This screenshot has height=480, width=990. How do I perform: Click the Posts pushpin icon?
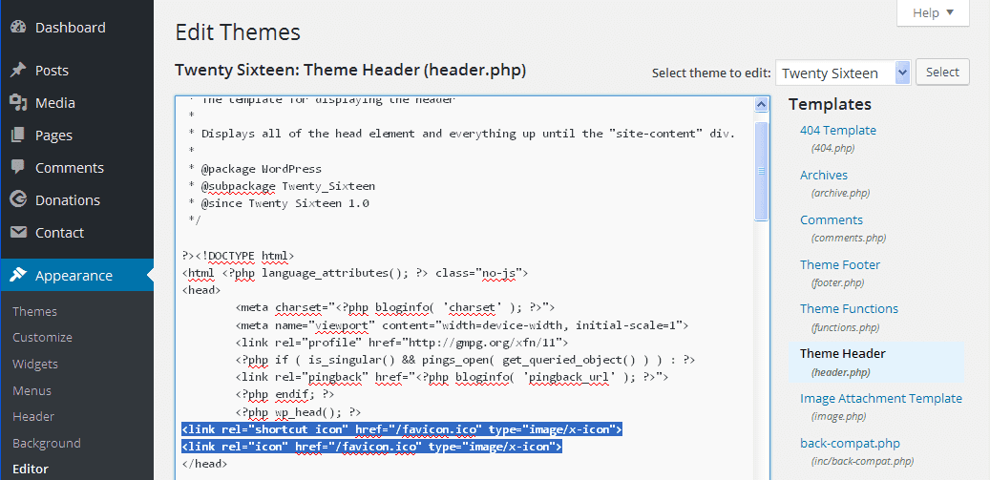coord(18,71)
